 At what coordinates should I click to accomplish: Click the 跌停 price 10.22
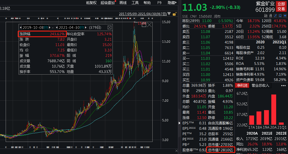(228, 118)
